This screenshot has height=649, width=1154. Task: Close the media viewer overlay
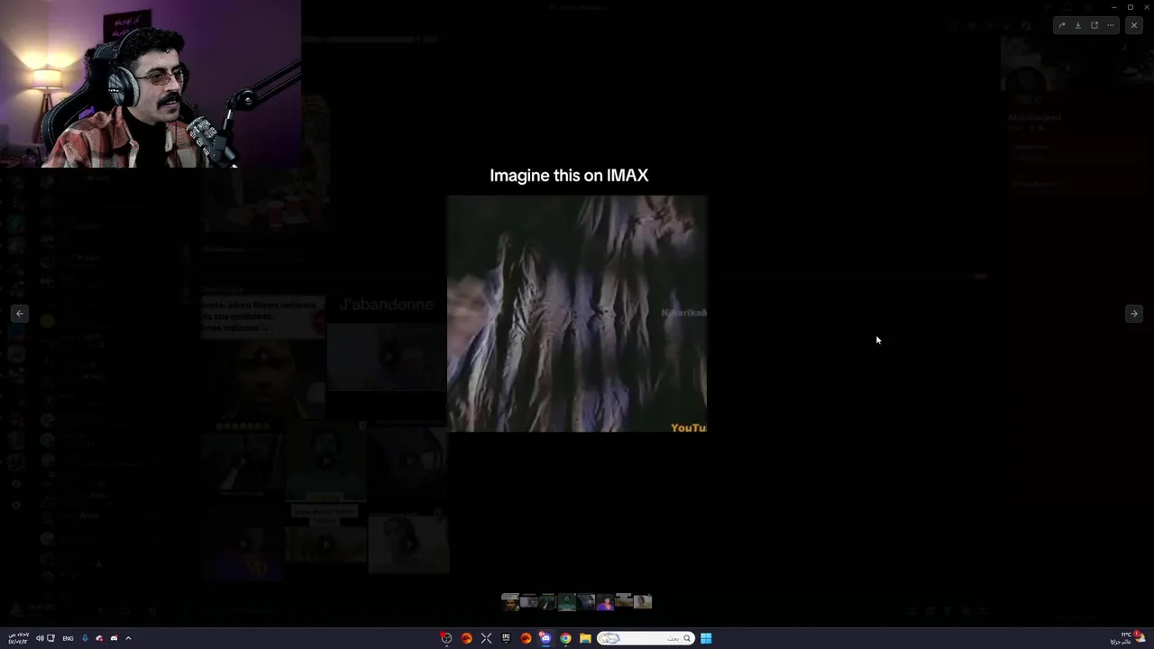1134,25
